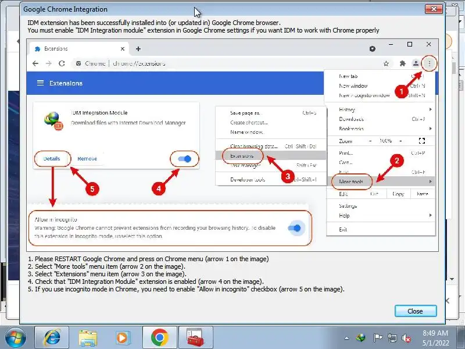This screenshot has height=349, width=465.
Task: Click the bookmark star icon in address bar
Action: pyautogui.click(x=386, y=63)
